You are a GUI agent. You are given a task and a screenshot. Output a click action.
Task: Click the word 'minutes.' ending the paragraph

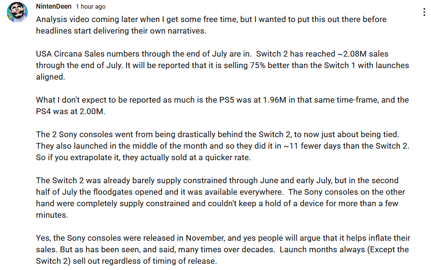52,215
